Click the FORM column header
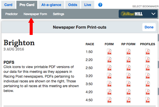The image size is (159, 107). click(109, 44)
